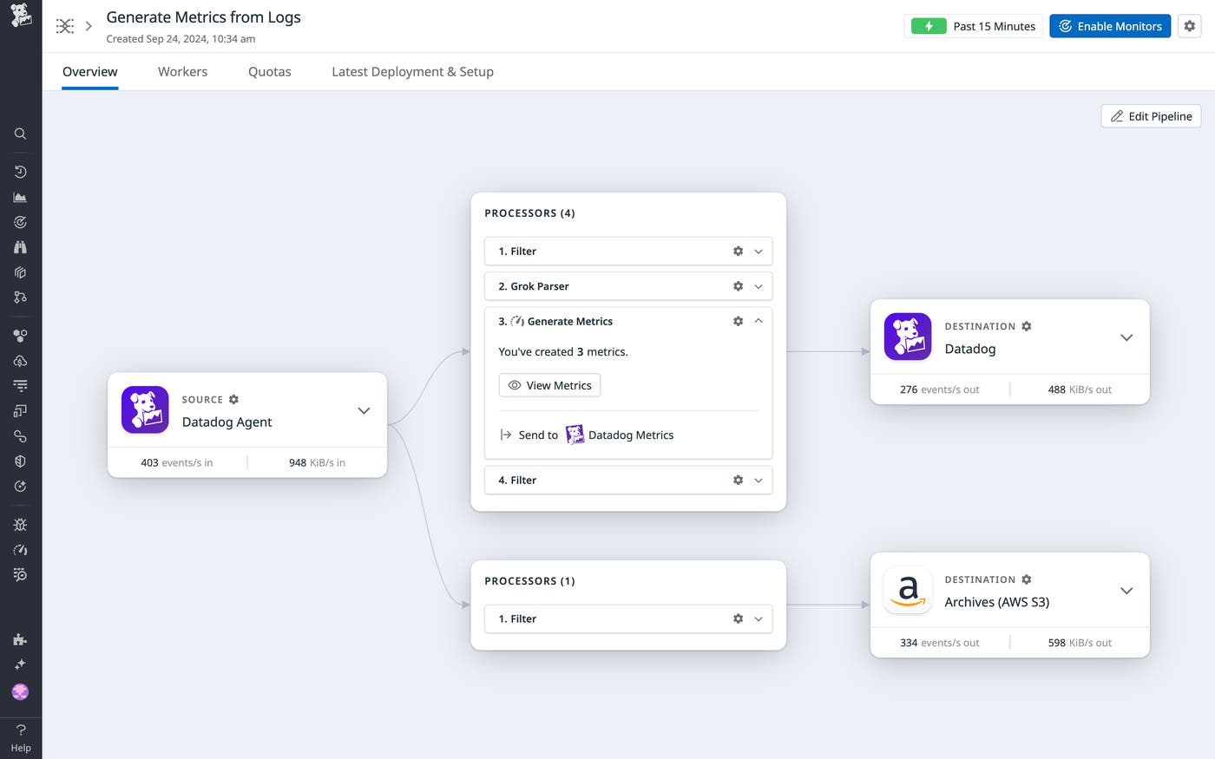The image size is (1215, 759).
Task: Click the pipelines breadcrumb icon
Action: [x=65, y=26]
